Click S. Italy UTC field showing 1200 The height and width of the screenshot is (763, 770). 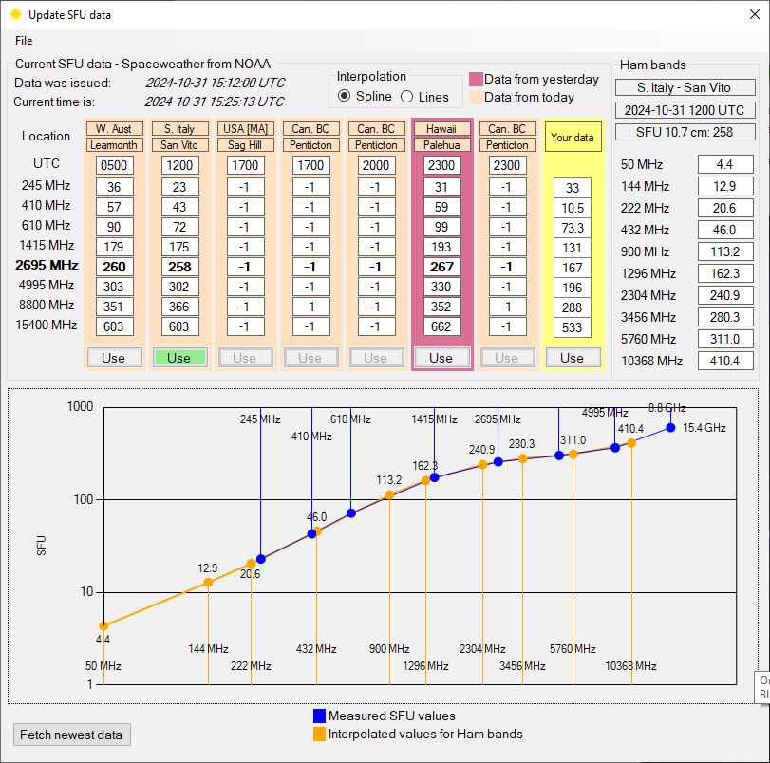click(x=179, y=165)
